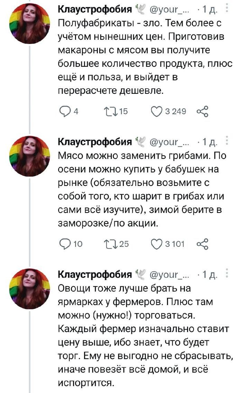Open the avatar beside the "Овощи тоже" tweet
This screenshot has height=393, width=242.
click(29, 289)
